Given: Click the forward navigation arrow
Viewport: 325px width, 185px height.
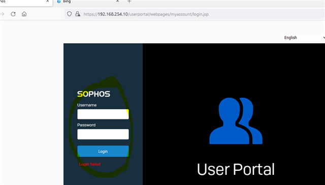Looking at the screenshot, I should click(2, 14).
